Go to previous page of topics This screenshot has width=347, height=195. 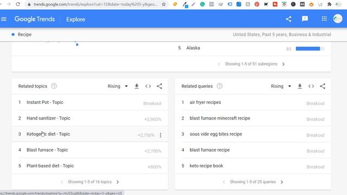(62, 182)
